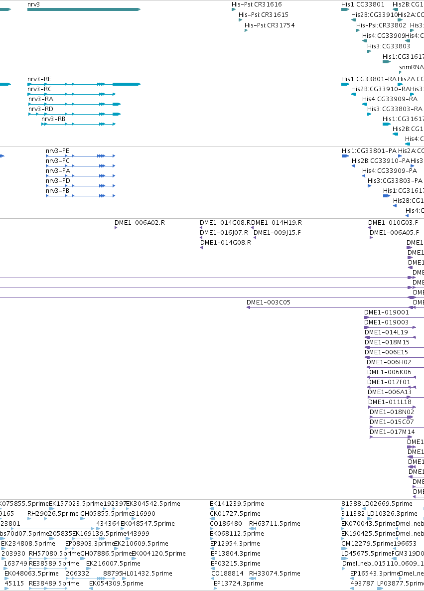Click the DME1-017F01 clone label

(x=389, y=382)
